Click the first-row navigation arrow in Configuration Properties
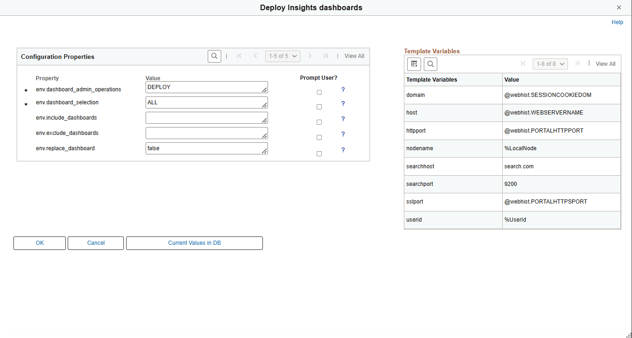Viewport: 632px width, 338px height. pos(239,56)
